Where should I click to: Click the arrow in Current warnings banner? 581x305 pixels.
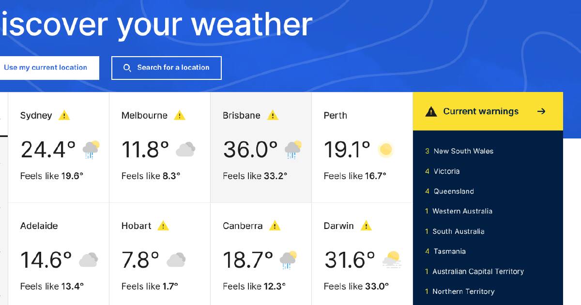(541, 111)
